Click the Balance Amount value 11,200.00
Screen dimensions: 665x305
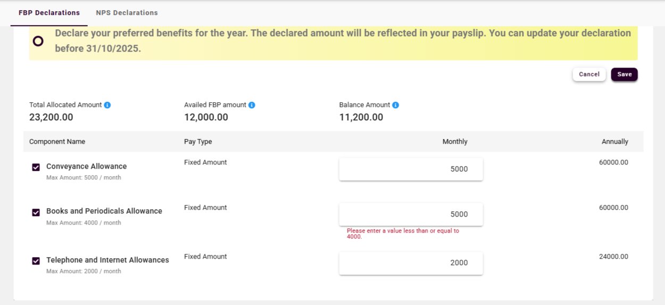coord(361,118)
